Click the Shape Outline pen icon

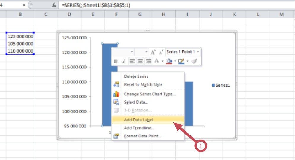coord(181,61)
